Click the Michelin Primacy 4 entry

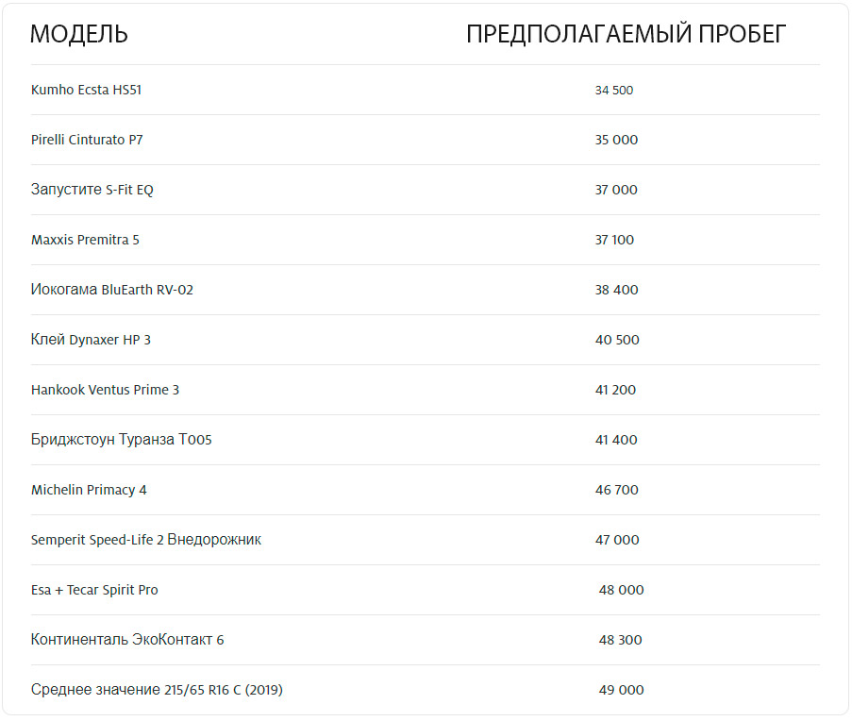point(89,490)
